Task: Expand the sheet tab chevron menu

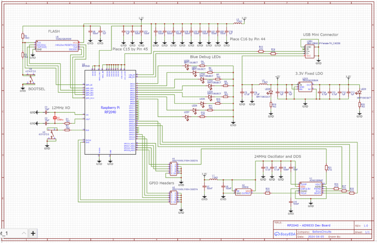Action: tap(24, 233)
